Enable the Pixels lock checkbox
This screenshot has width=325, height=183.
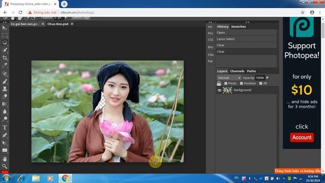click(x=225, y=83)
